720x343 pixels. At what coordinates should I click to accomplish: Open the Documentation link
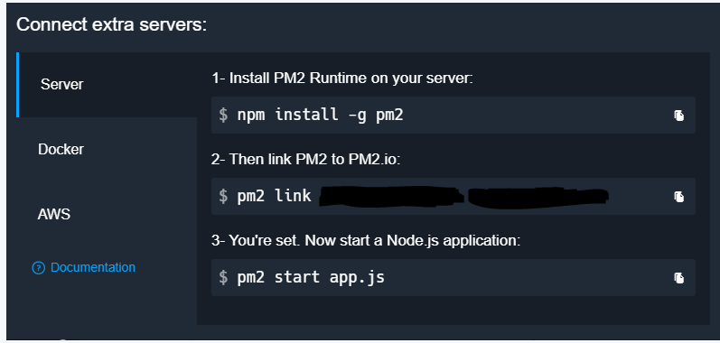(93, 267)
